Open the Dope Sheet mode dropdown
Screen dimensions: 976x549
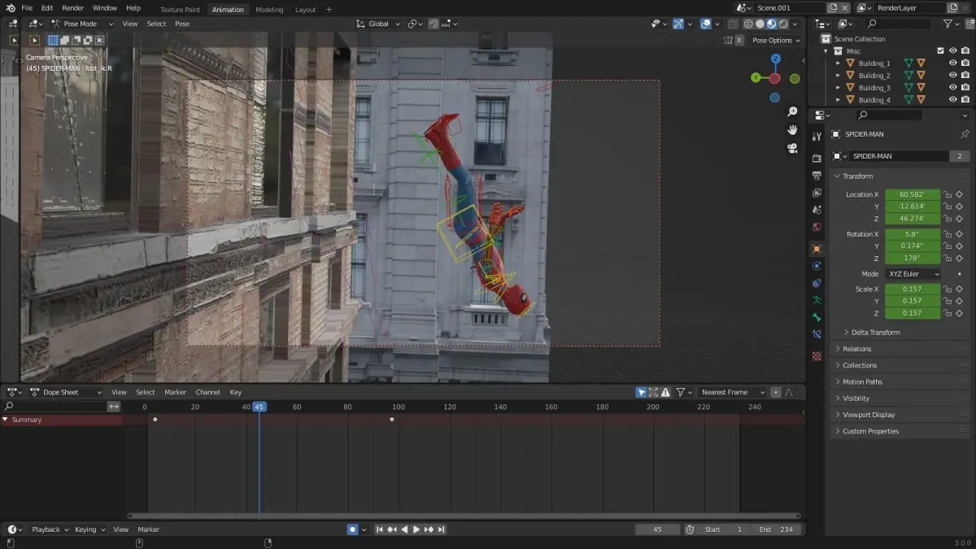pyautogui.click(x=66, y=392)
